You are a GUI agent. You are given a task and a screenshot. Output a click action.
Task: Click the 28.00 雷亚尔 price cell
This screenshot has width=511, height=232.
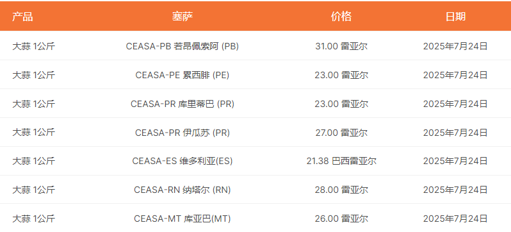[x=341, y=190]
